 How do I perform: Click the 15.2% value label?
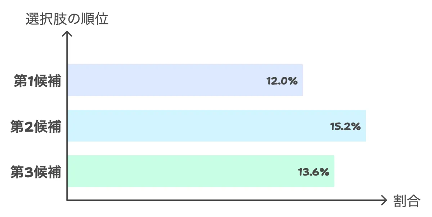point(345,127)
